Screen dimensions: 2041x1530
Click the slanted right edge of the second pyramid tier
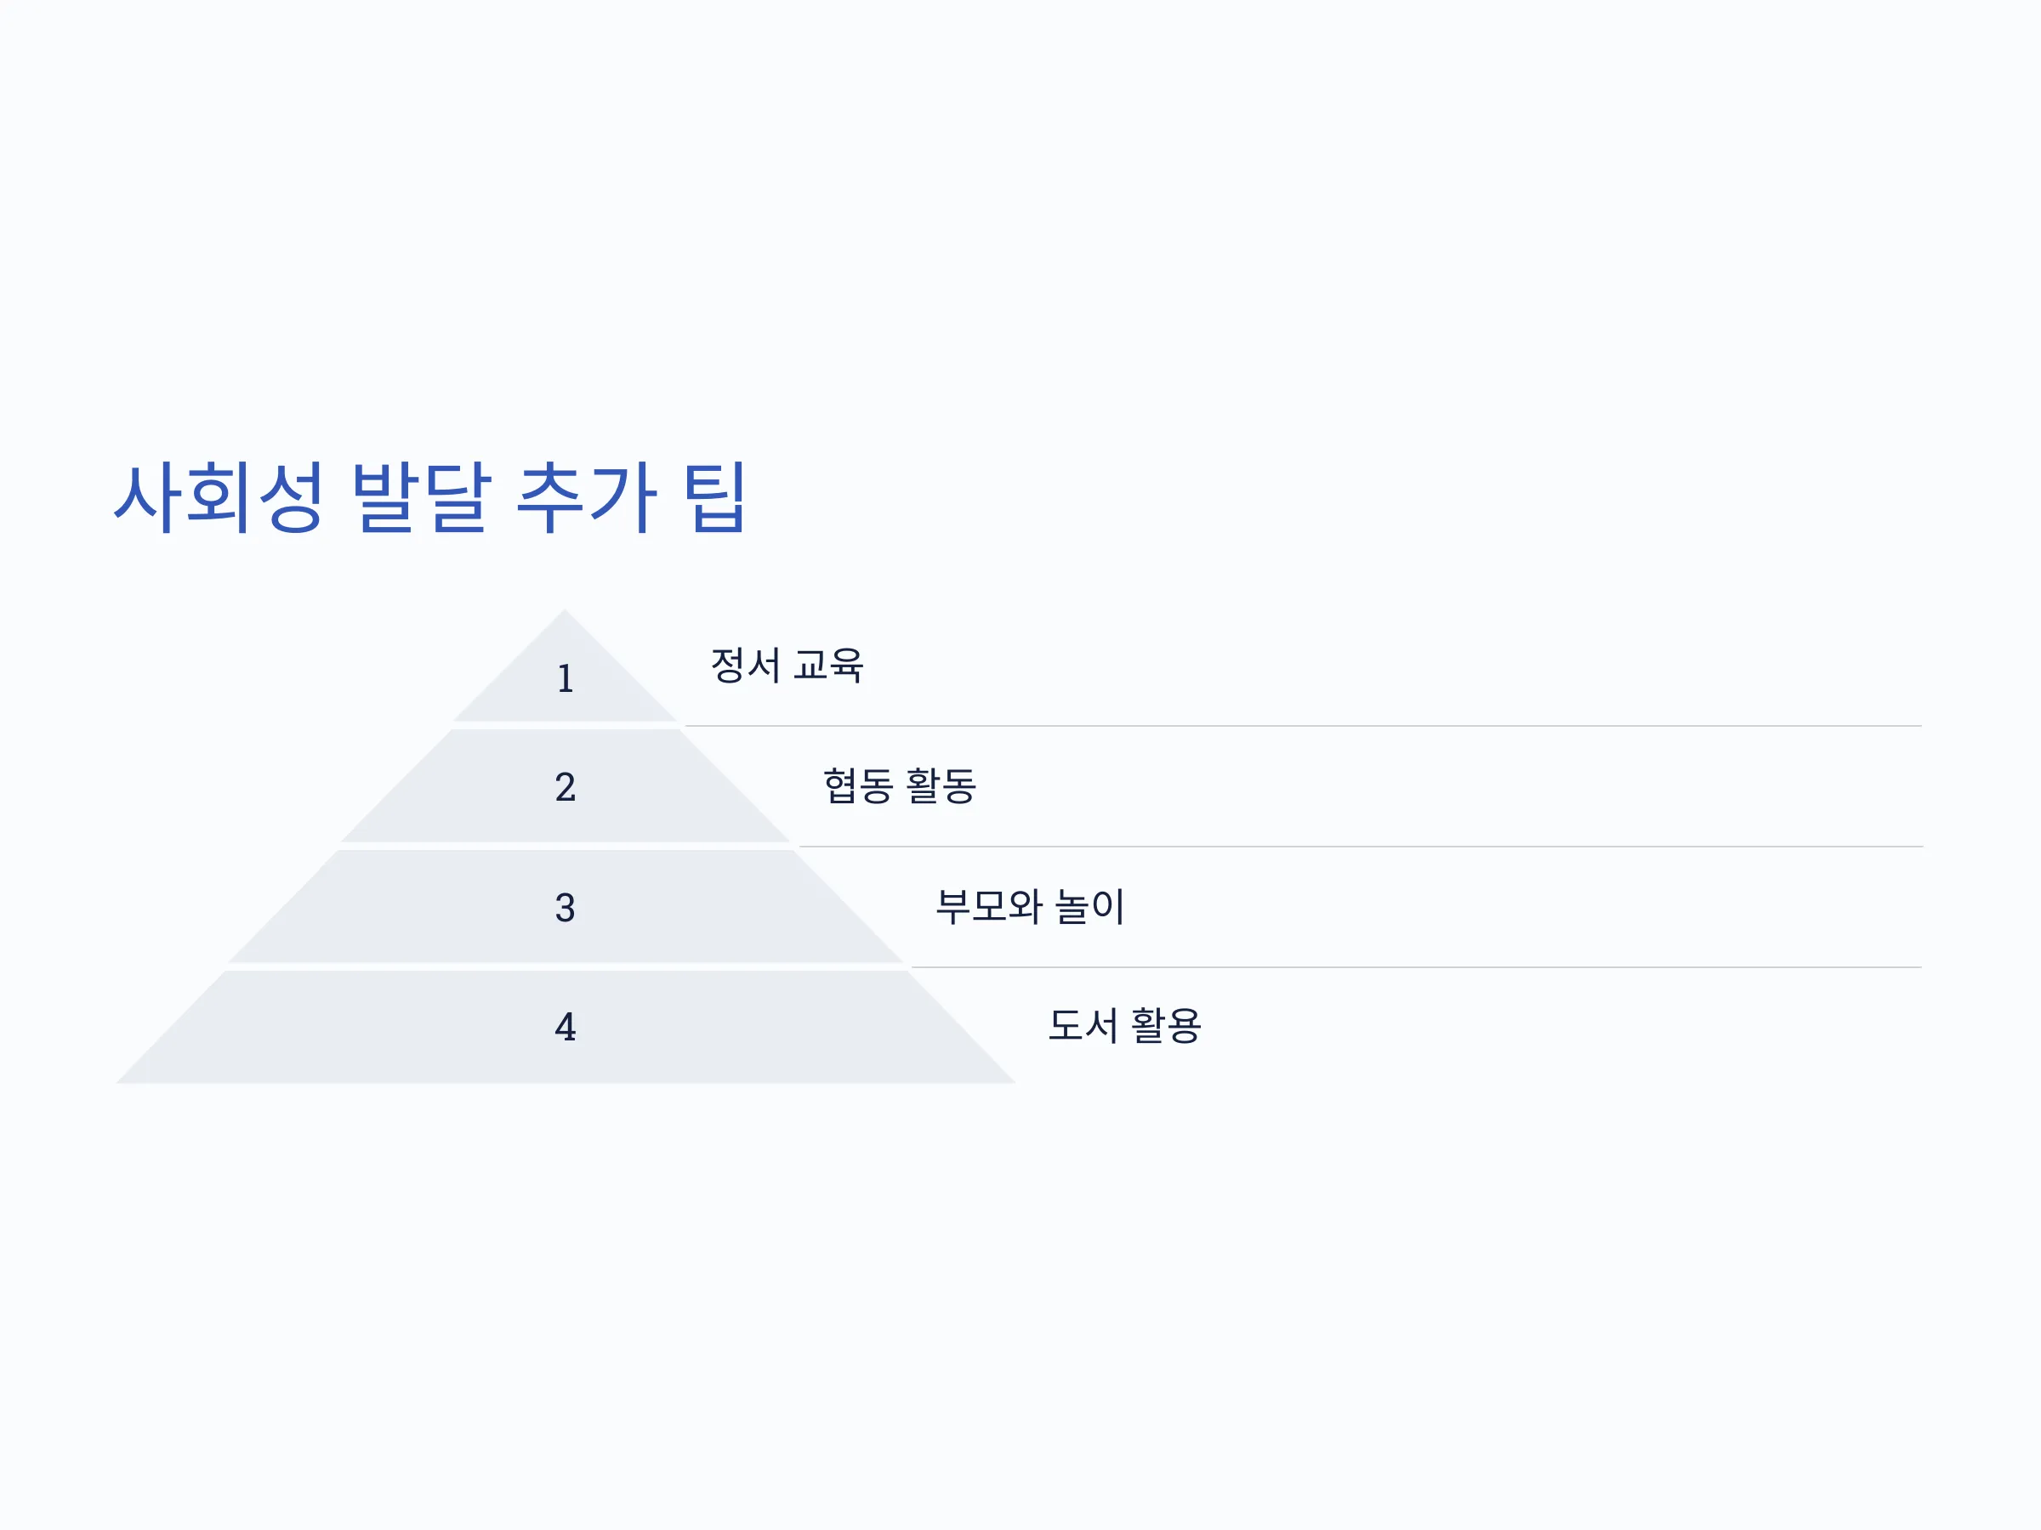736,785
